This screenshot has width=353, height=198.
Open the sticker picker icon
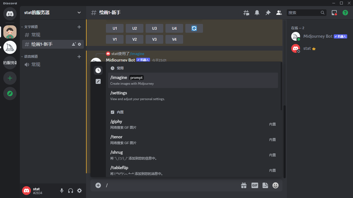click(x=265, y=185)
